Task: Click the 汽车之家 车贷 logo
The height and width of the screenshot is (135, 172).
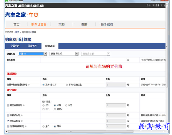Action: (x=22, y=15)
